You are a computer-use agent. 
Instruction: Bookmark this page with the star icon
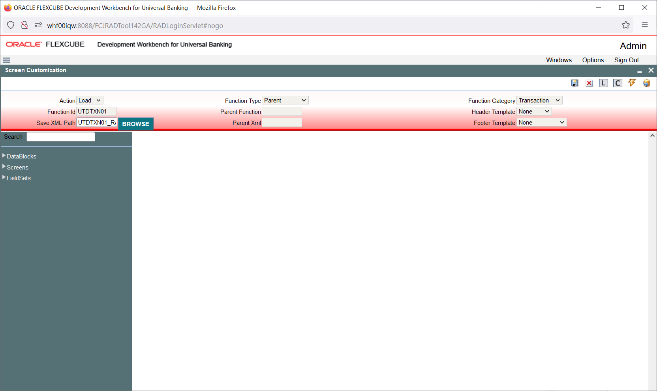[626, 25]
